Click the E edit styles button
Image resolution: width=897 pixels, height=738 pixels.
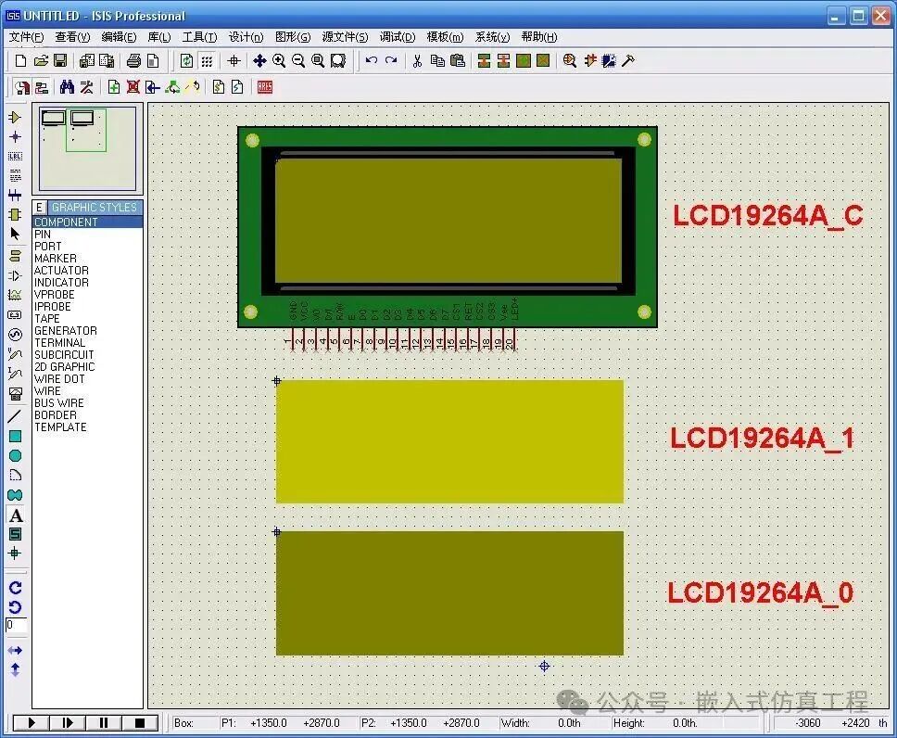pos(39,208)
